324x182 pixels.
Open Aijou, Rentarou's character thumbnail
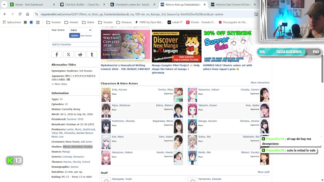point(106,110)
